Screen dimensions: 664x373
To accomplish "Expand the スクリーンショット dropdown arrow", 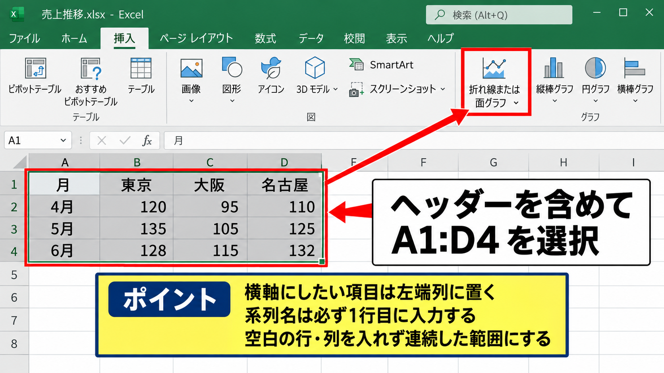I will pyautogui.click(x=443, y=89).
